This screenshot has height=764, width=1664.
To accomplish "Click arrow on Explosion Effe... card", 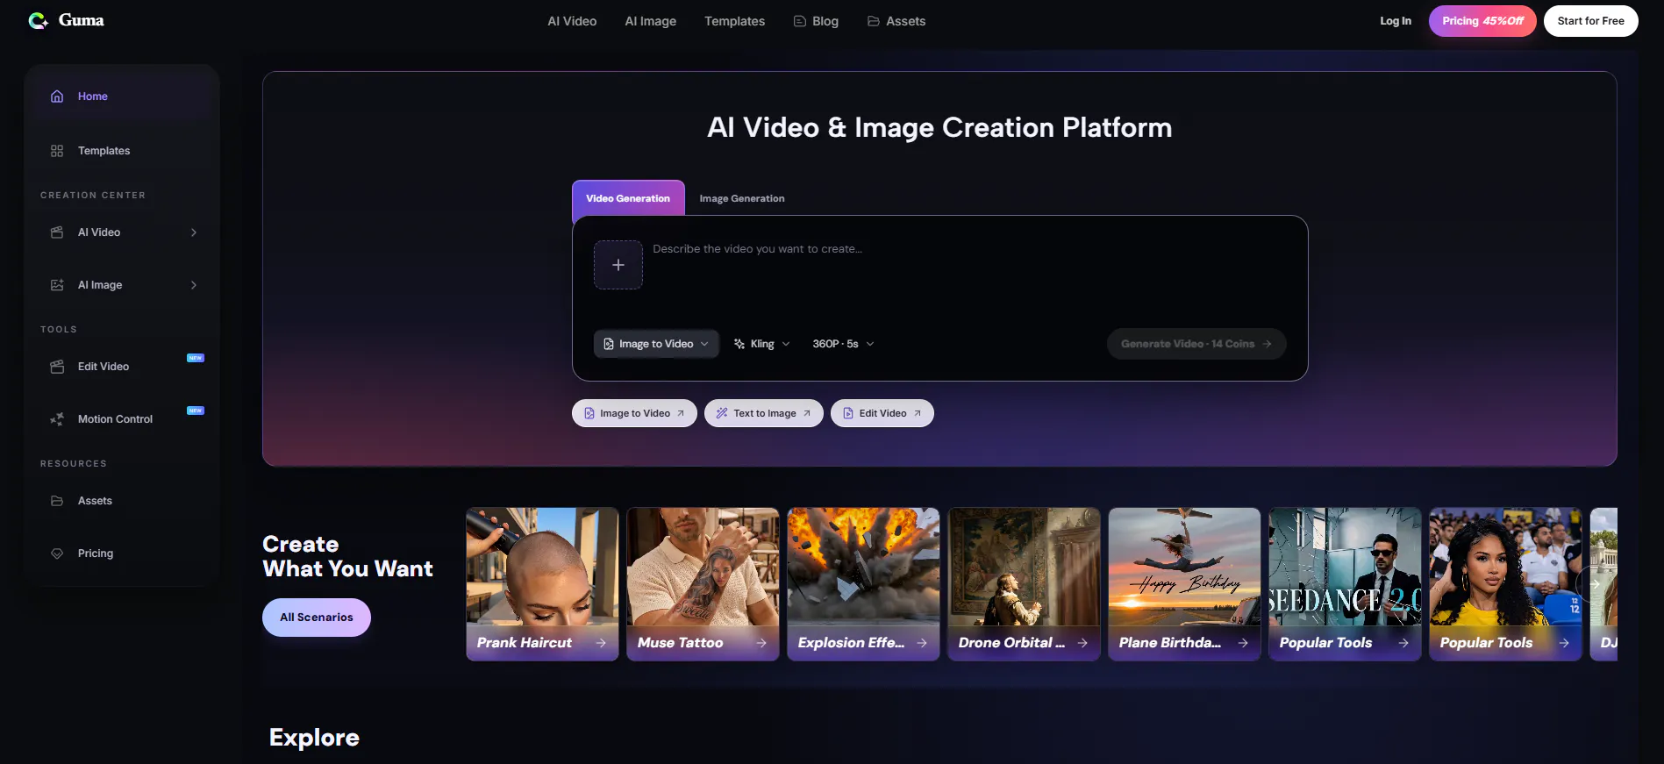I will [922, 643].
